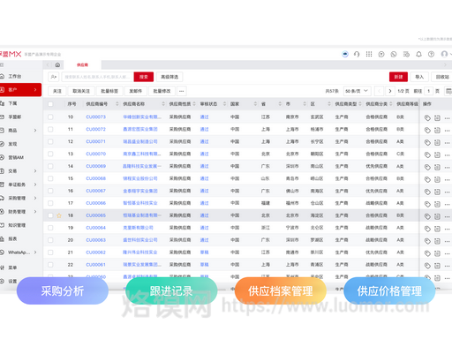Check the box for row 11
The height and width of the screenshot is (339, 452).
[x=50, y=129]
